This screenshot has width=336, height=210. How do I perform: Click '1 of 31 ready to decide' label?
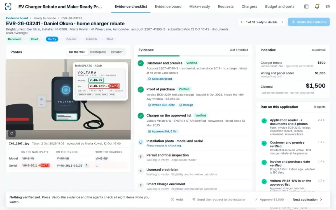(262, 22)
